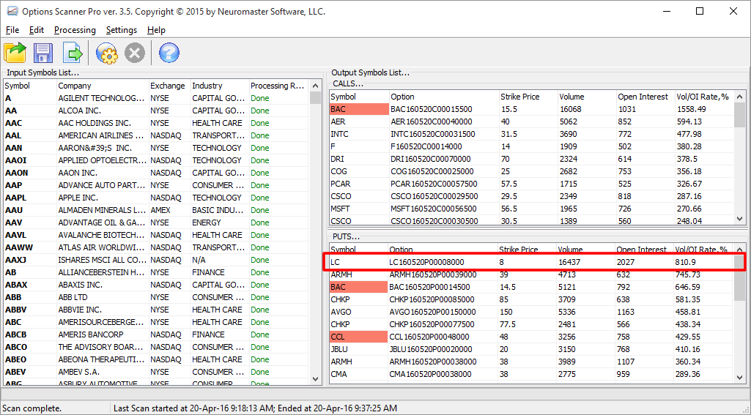Select AGILENT TECHNOLOG... company cell
This screenshot has height=415, width=751.
[102, 98]
